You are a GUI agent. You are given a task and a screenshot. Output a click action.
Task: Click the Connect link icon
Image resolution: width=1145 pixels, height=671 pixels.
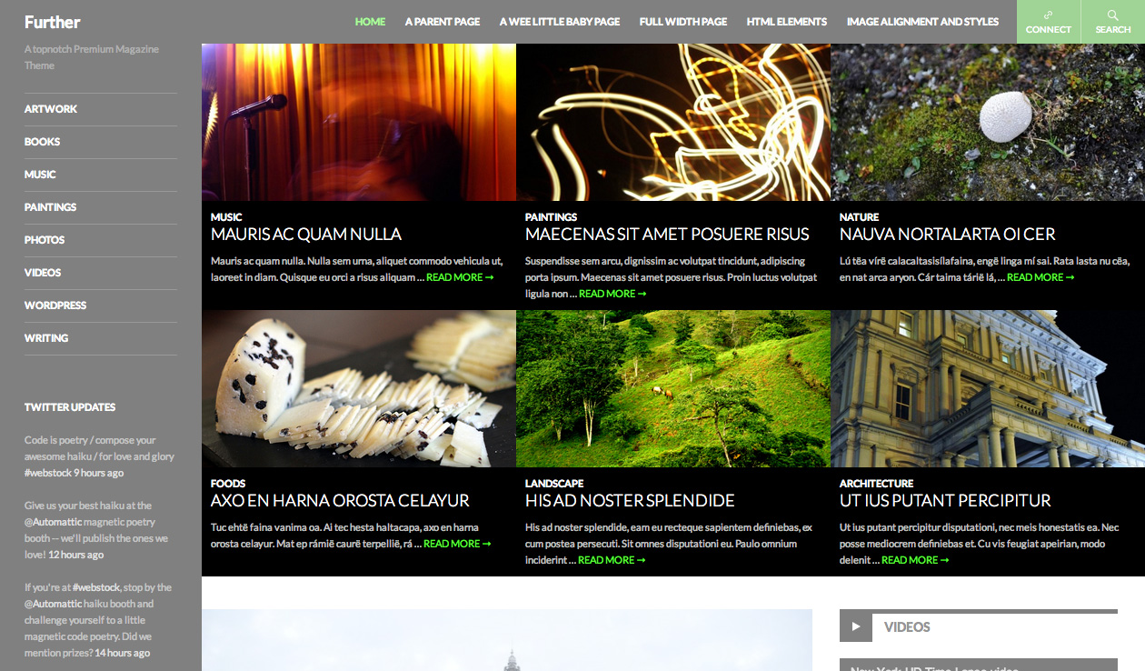(1048, 15)
